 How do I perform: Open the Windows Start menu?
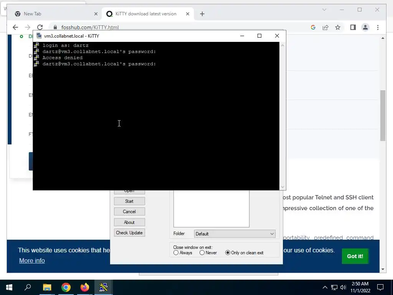click(x=9, y=287)
